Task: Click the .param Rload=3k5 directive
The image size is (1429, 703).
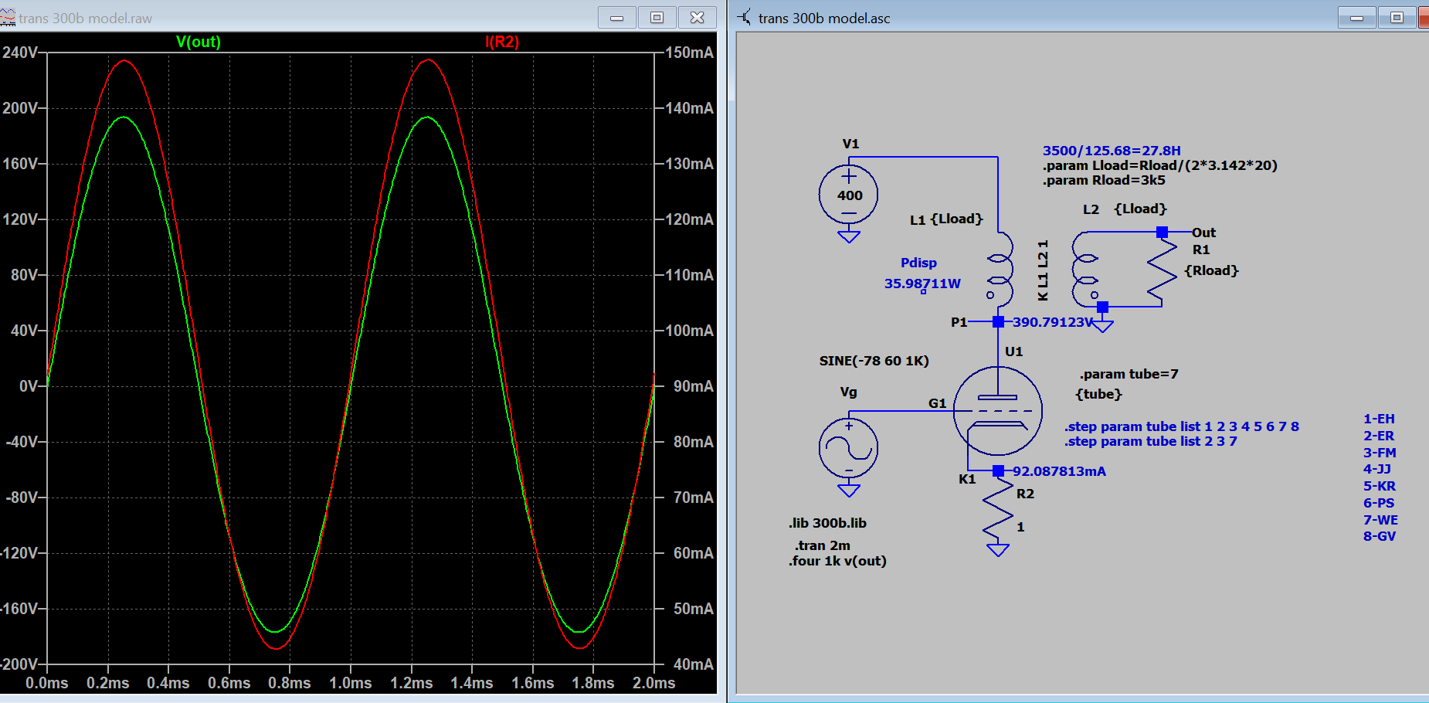Action: click(1104, 180)
